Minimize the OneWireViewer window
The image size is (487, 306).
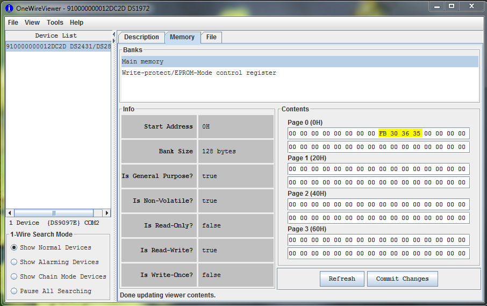[436, 6]
